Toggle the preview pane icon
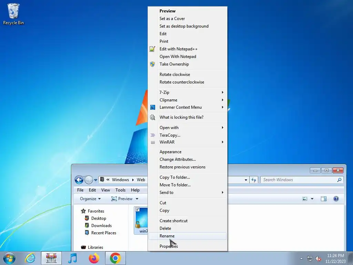The image size is (353, 265). (324, 199)
